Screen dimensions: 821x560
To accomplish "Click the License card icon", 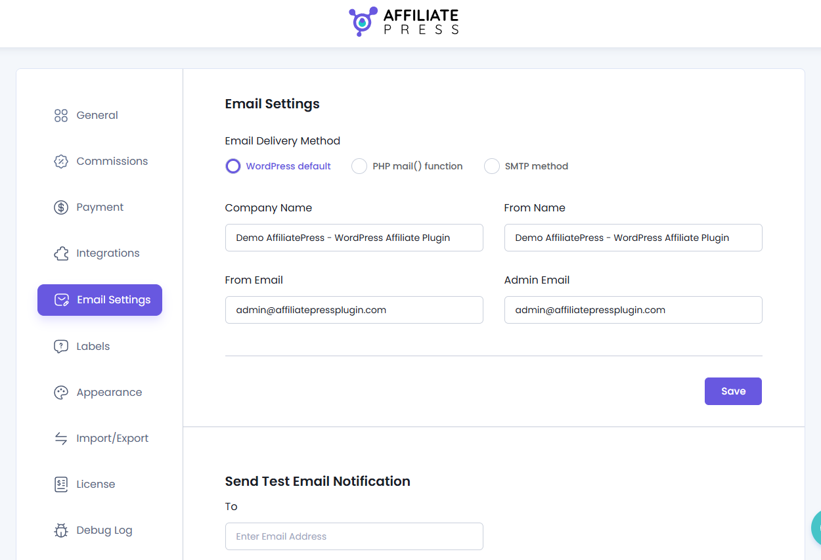I will pos(60,484).
